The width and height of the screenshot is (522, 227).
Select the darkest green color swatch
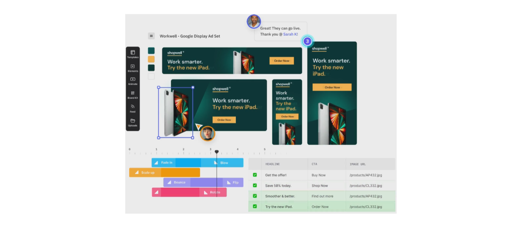[151, 68]
